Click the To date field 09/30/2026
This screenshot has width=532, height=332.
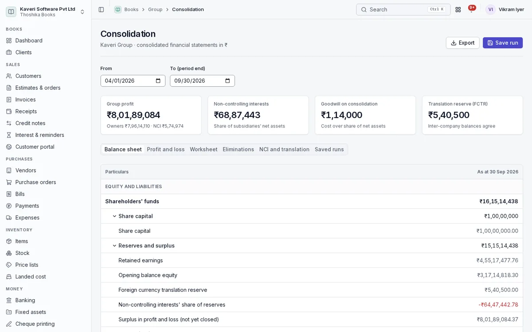pyautogui.click(x=202, y=81)
